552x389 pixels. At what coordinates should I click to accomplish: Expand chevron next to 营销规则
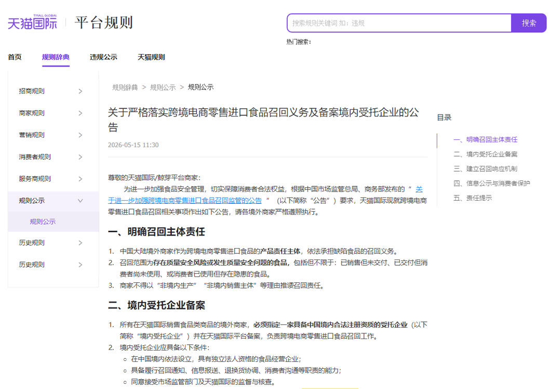[x=80, y=135]
